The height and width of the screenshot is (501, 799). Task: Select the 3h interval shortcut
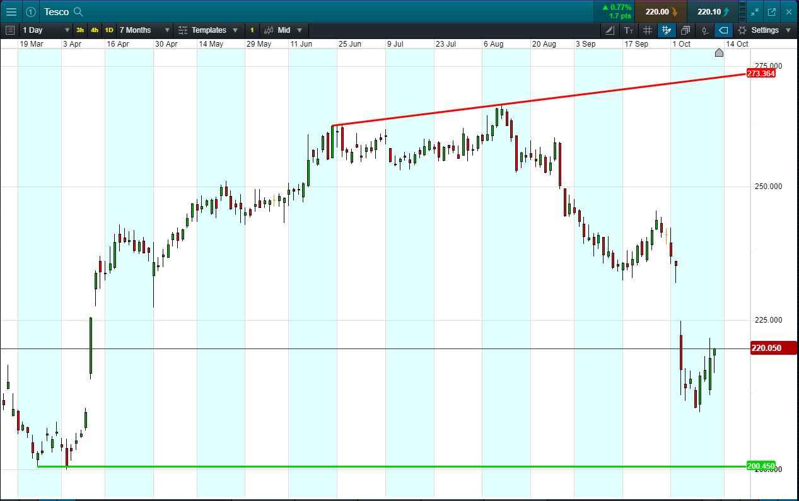(80, 30)
